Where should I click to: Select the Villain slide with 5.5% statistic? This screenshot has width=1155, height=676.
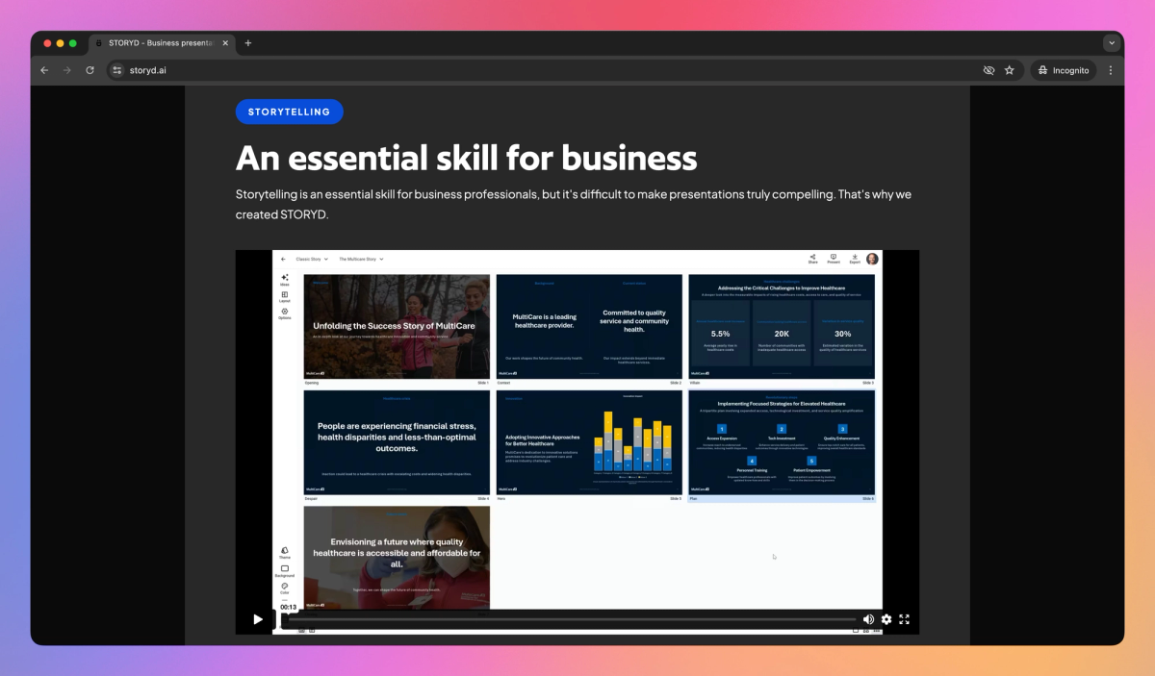pos(782,327)
